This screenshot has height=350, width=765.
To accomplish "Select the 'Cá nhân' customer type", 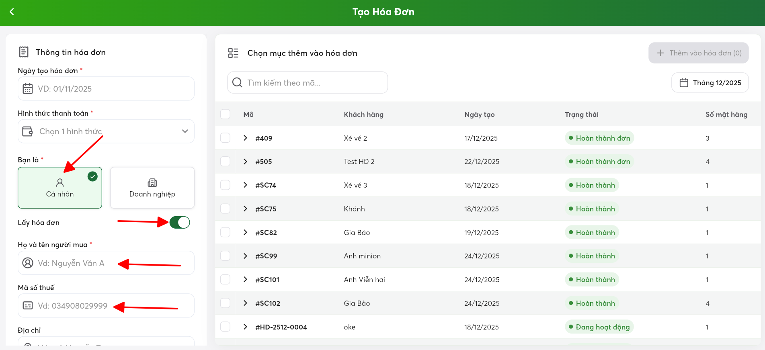I will pyautogui.click(x=60, y=188).
